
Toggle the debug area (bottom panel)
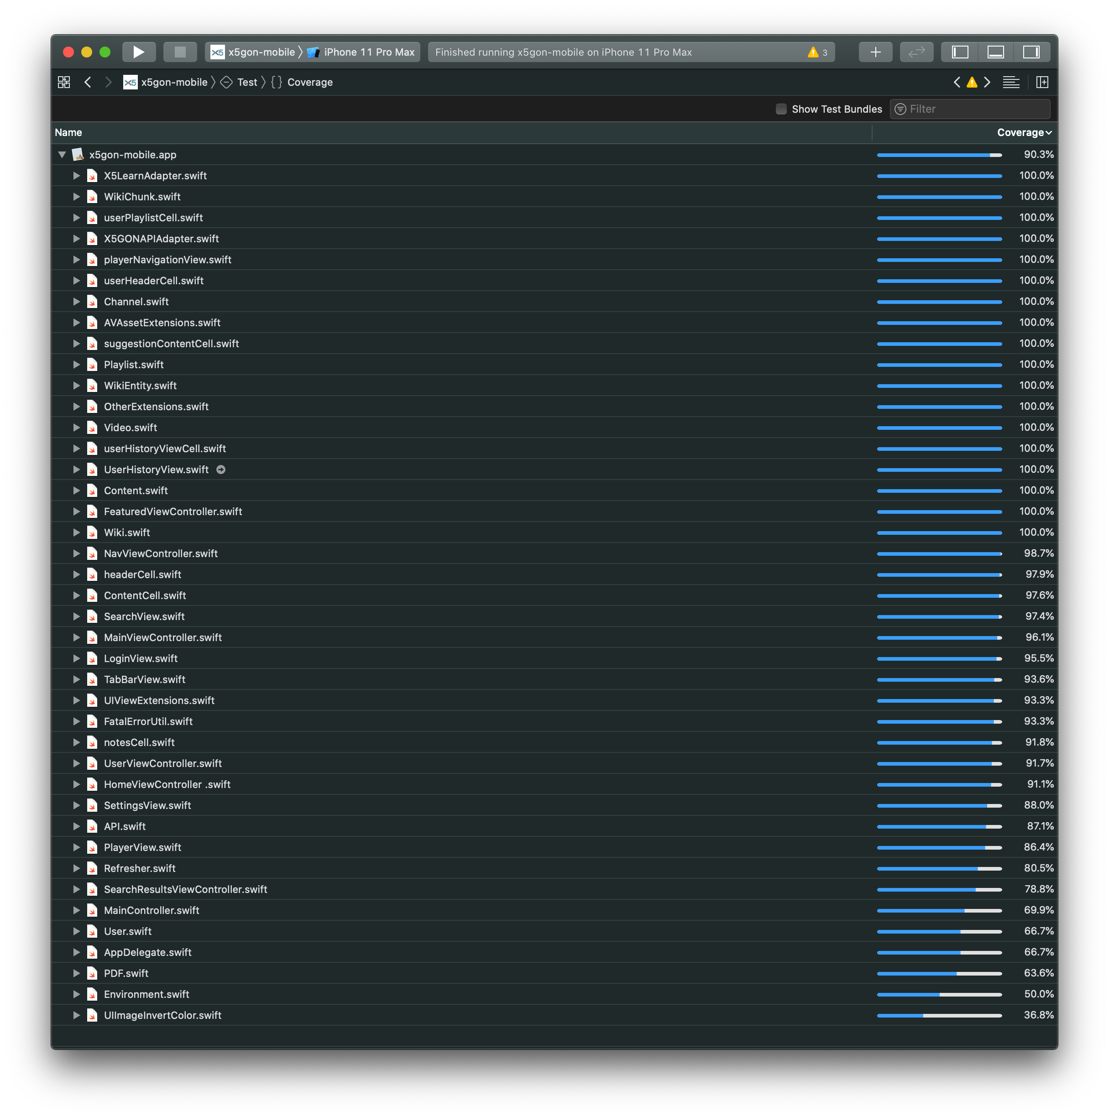pos(995,52)
